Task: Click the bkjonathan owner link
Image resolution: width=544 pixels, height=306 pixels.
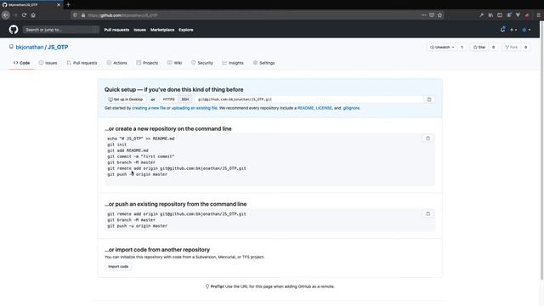Action: (x=30, y=48)
